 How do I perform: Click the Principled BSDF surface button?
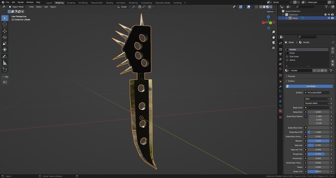[x=317, y=92]
